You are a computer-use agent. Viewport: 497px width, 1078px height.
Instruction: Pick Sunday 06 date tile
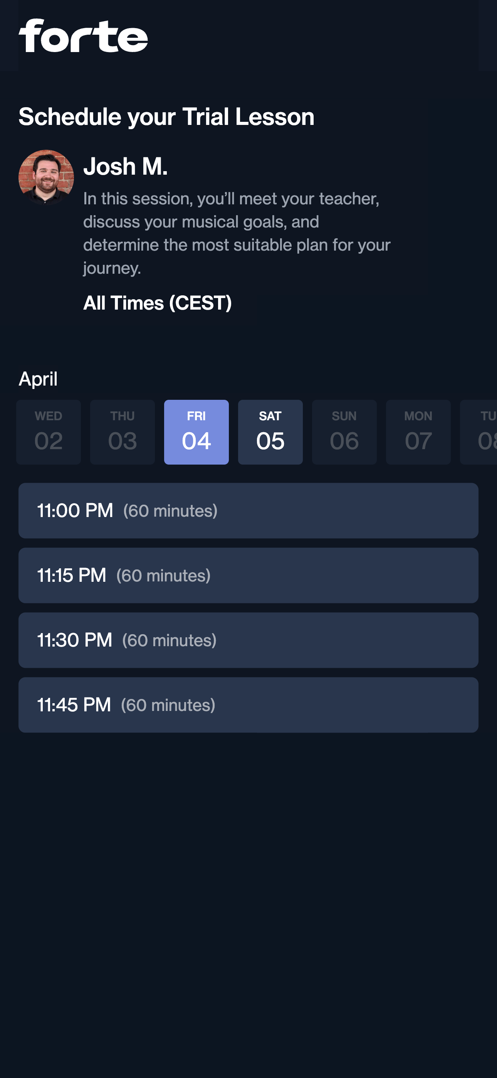(x=344, y=432)
